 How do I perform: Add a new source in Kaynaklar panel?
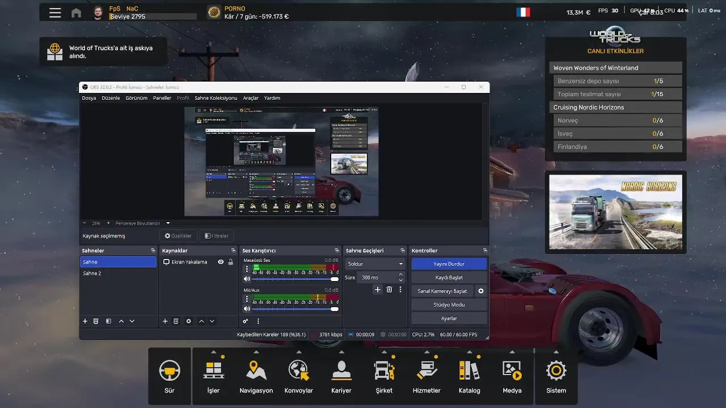pos(165,321)
